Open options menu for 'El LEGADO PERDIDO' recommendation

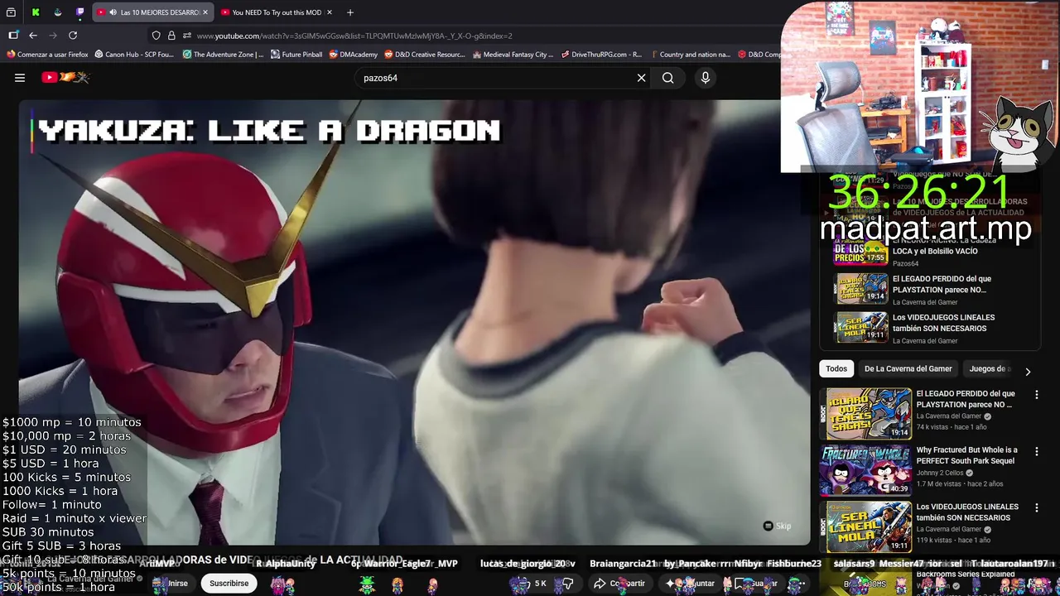tap(1036, 396)
